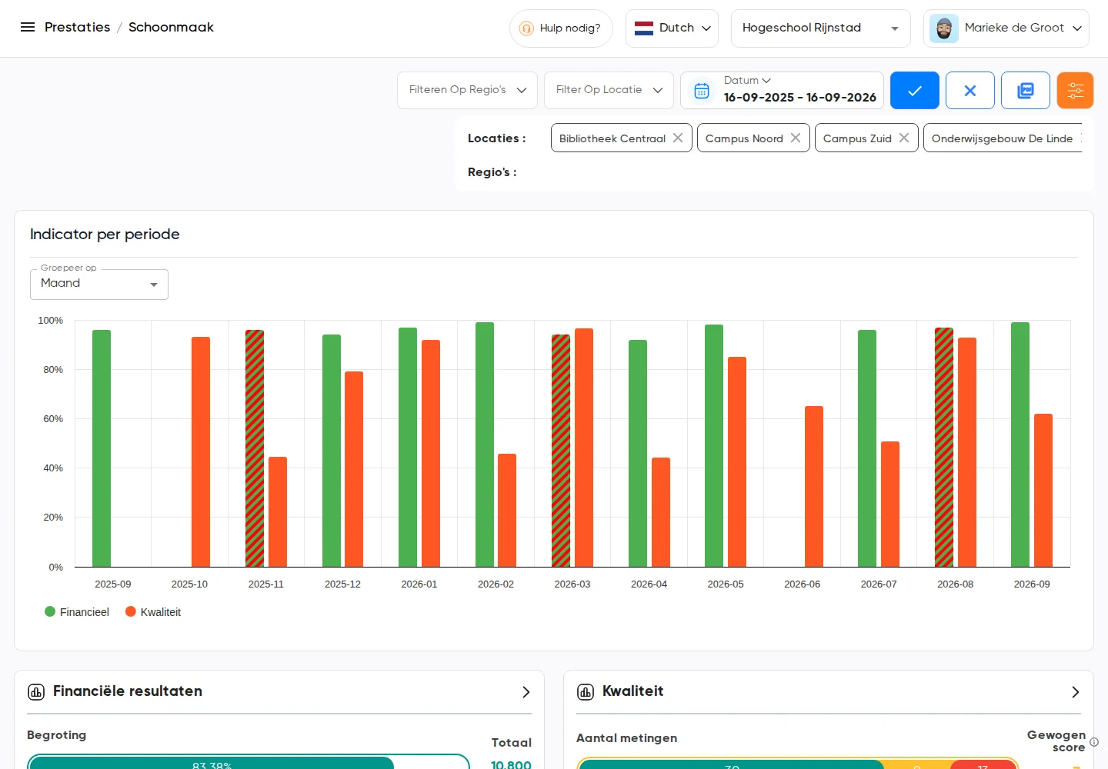Click the Financiële resultaten card title
The width and height of the screenshot is (1108, 769).
coord(128,691)
